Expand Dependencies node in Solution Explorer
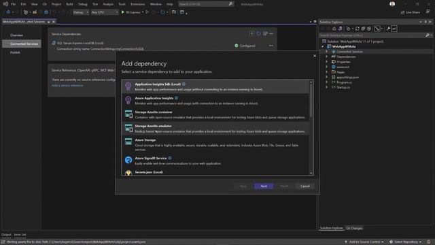This screenshot has height=245, width=435. coord(327,56)
